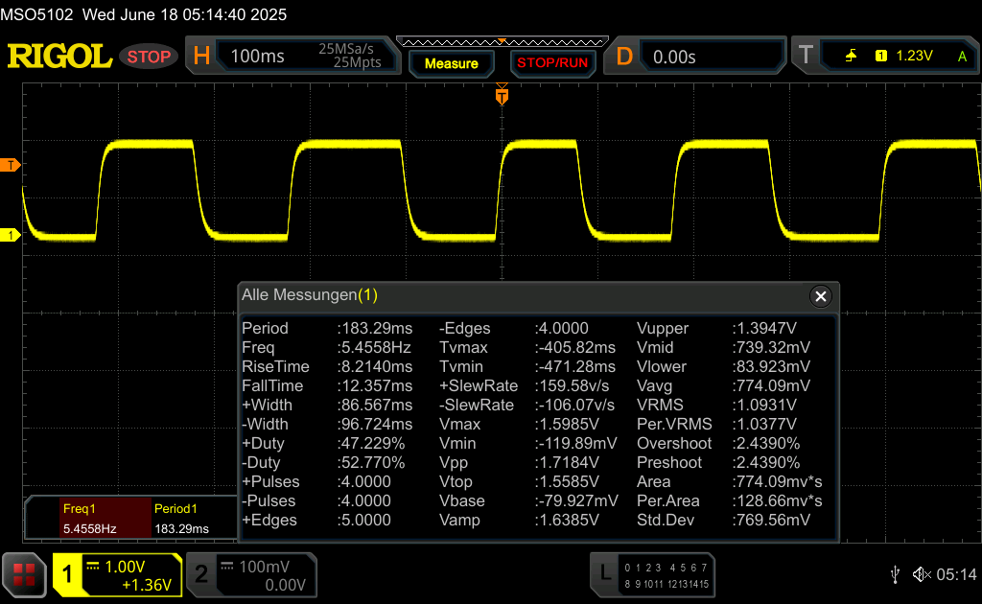Select the Freq1 measurement result box

click(88, 519)
